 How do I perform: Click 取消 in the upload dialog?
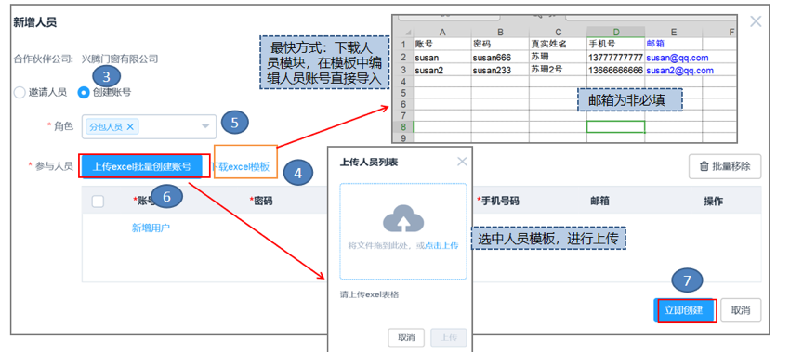[406, 338]
